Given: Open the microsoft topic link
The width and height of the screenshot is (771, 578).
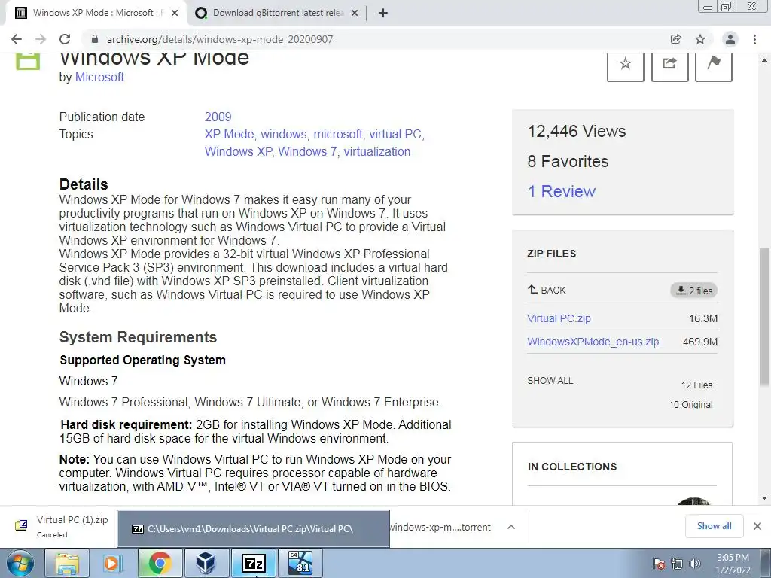Looking at the screenshot, I should 338,134.
